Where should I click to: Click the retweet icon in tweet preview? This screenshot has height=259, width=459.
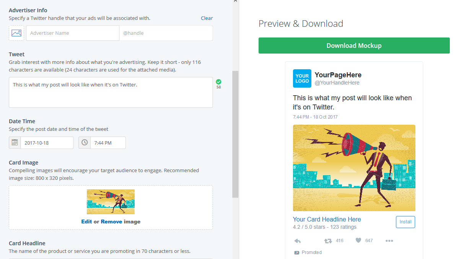328,241
